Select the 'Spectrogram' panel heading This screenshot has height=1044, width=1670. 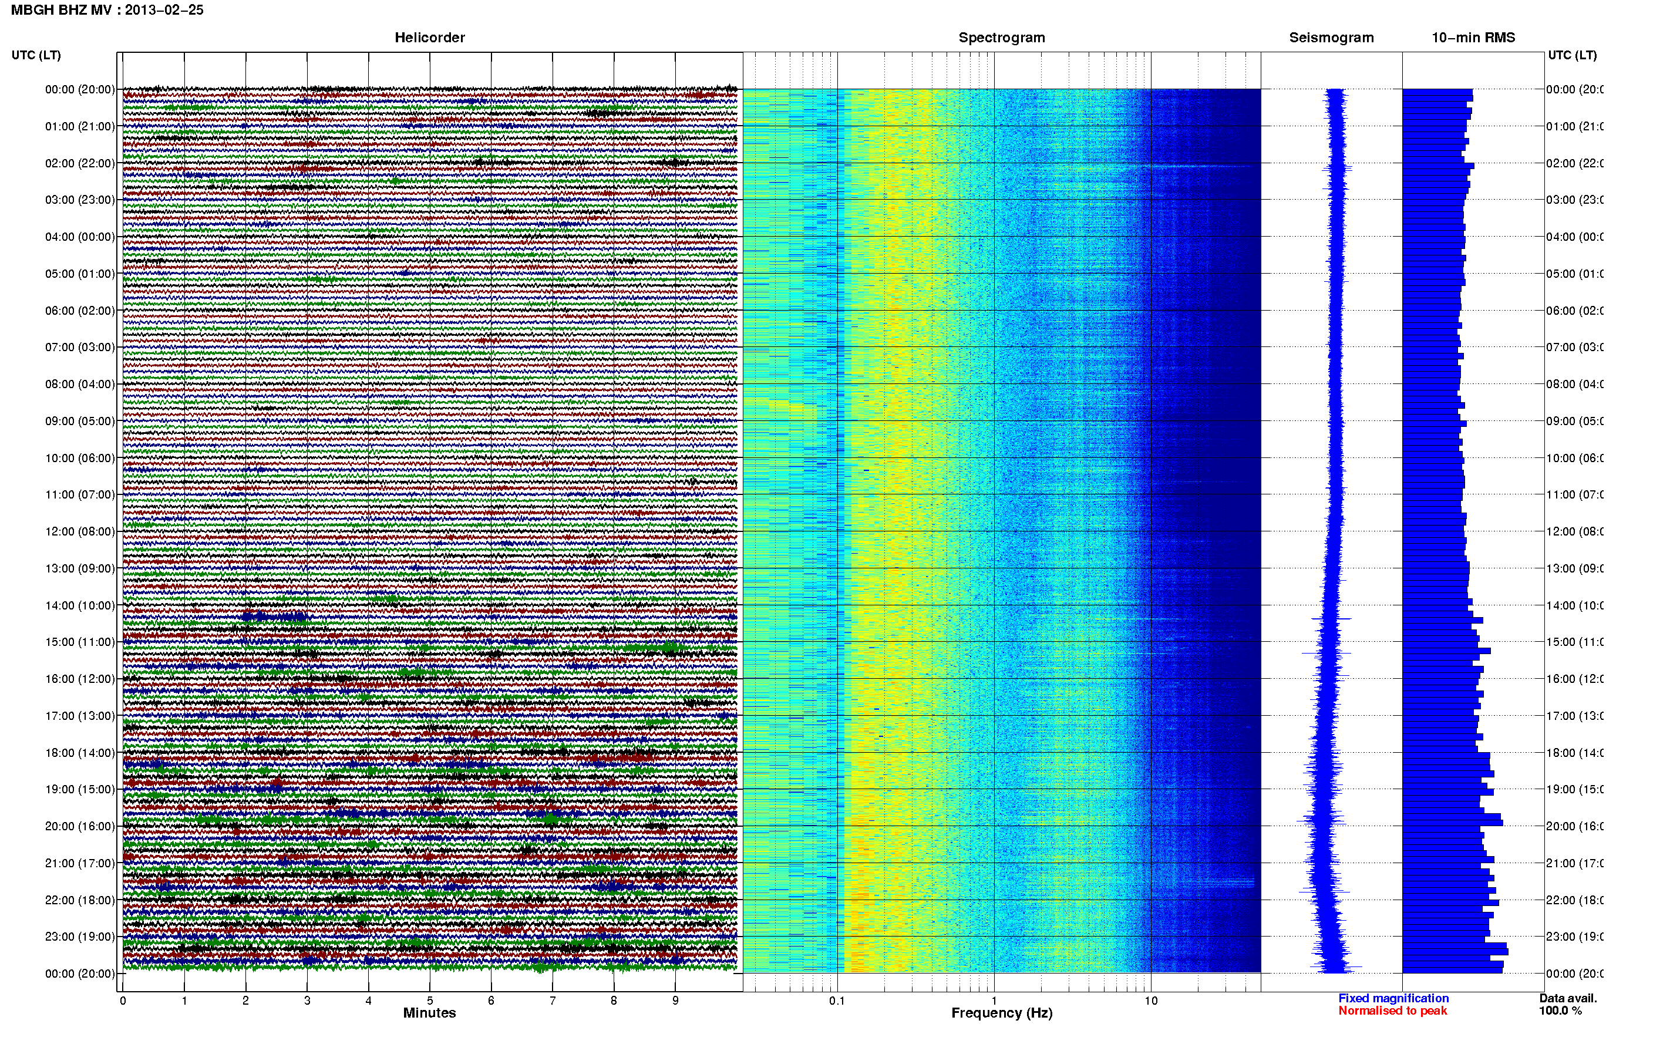tap(1002, 38)
